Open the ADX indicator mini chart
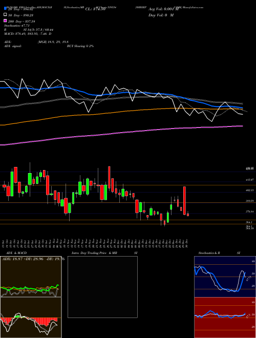 pyautogui.click(x=31, y=277)
